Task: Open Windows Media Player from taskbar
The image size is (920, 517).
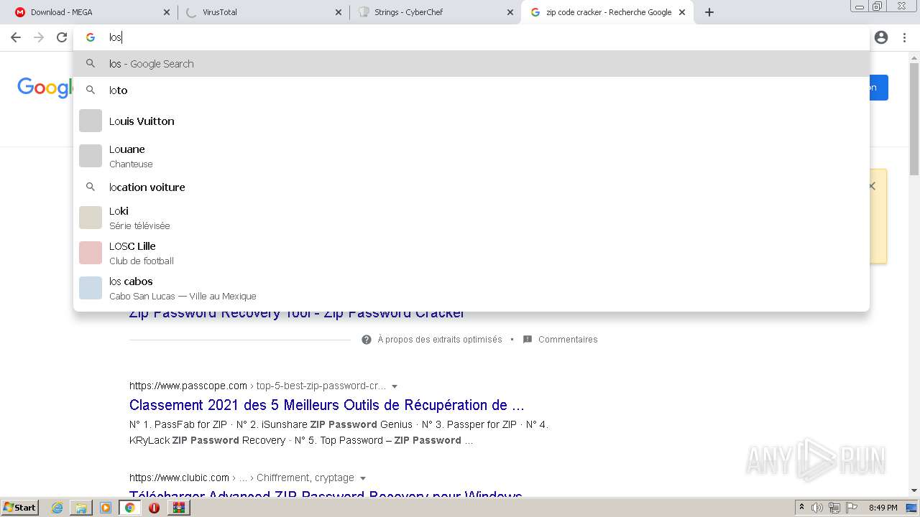Action: [x=106, y=508]
